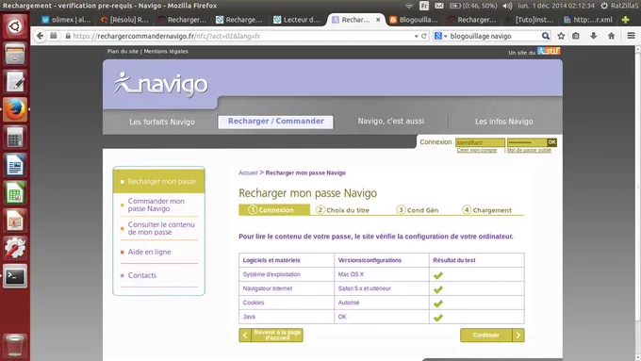Image resolution: width=641 pixels, height=361 pixels.
Task: Open Mentions légales link
Action: (x=166, y=52)
